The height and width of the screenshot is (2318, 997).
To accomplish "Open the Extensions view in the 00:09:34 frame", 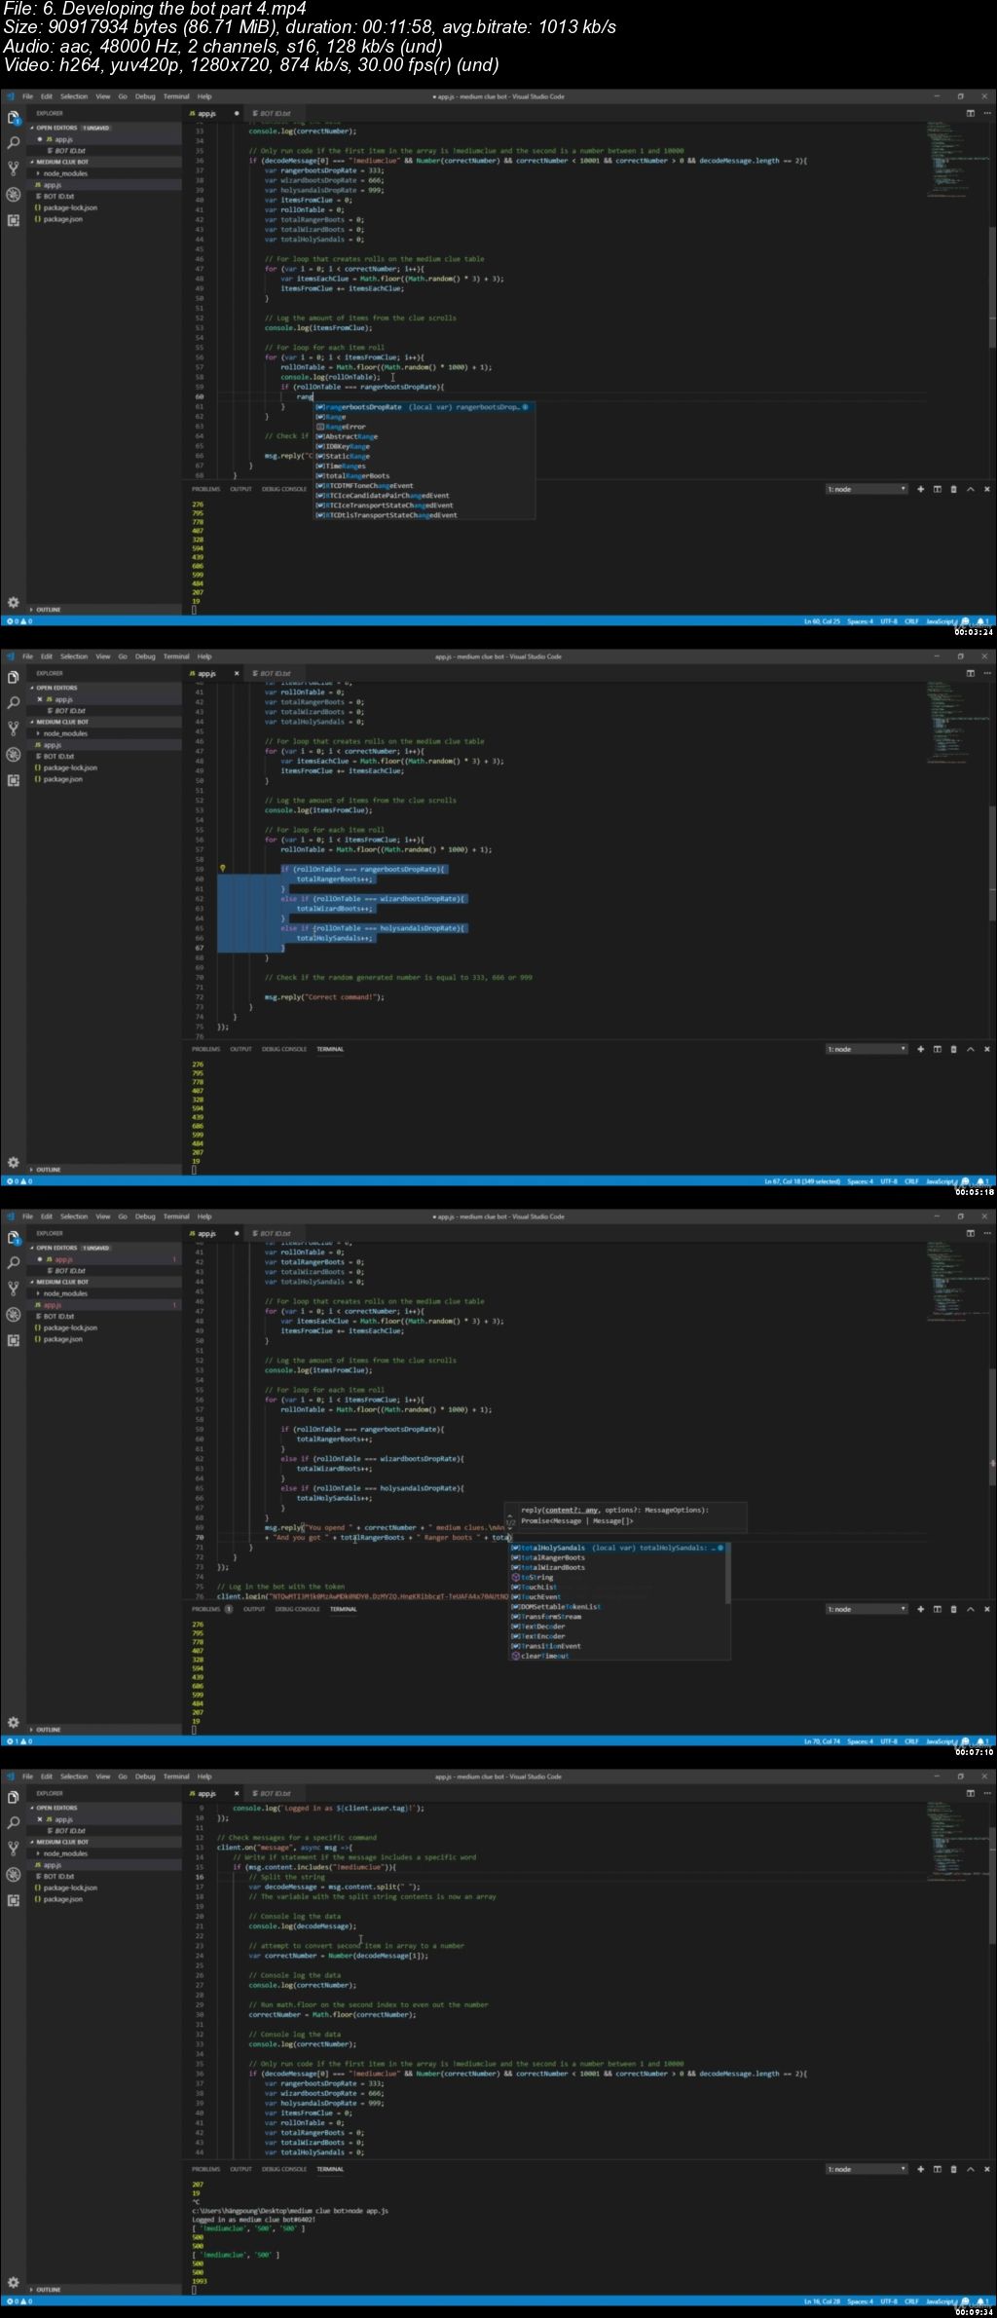I will point(13,1900).
